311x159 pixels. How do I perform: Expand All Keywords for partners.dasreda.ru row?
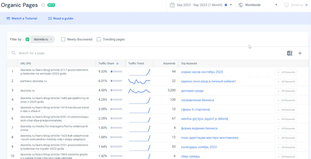pos(286,81)
